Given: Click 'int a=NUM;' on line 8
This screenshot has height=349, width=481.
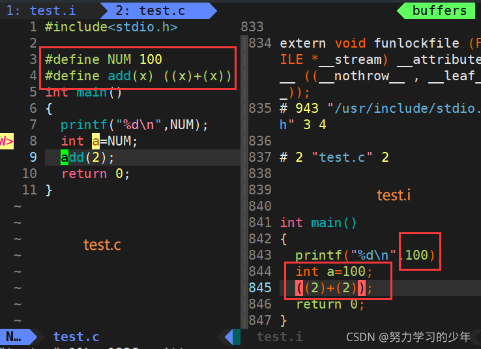Looking at the screenshot, I should [x=99, y=141].
